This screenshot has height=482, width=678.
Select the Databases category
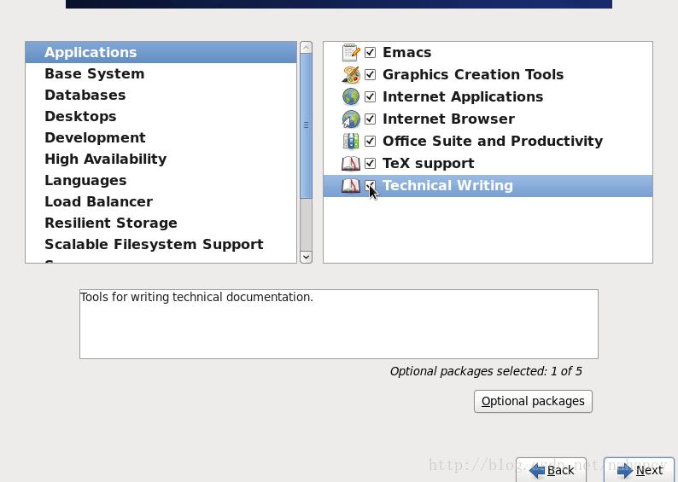coord(85,96)
